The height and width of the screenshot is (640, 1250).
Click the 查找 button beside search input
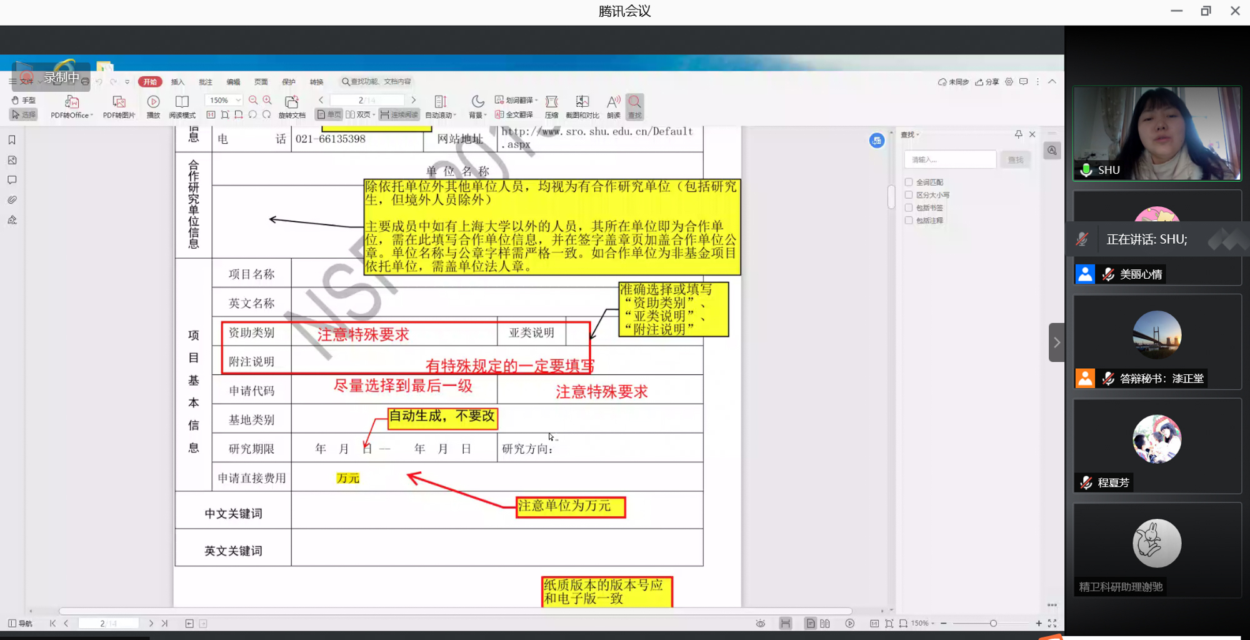coord(1016,160)
